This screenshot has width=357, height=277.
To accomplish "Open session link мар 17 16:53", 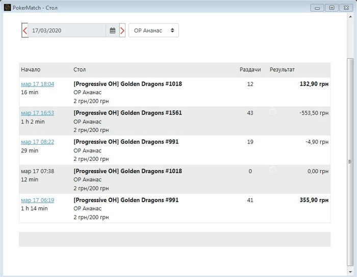I will pos(38,113).
